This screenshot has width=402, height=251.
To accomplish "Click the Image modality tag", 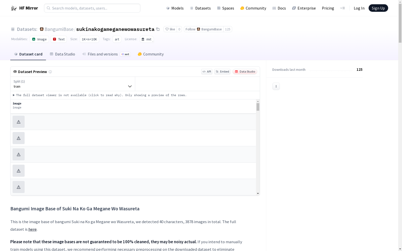I will tap(39, 39).
